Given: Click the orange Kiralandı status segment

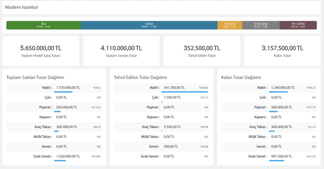Looking at the screenshot, I should point(230,25).
